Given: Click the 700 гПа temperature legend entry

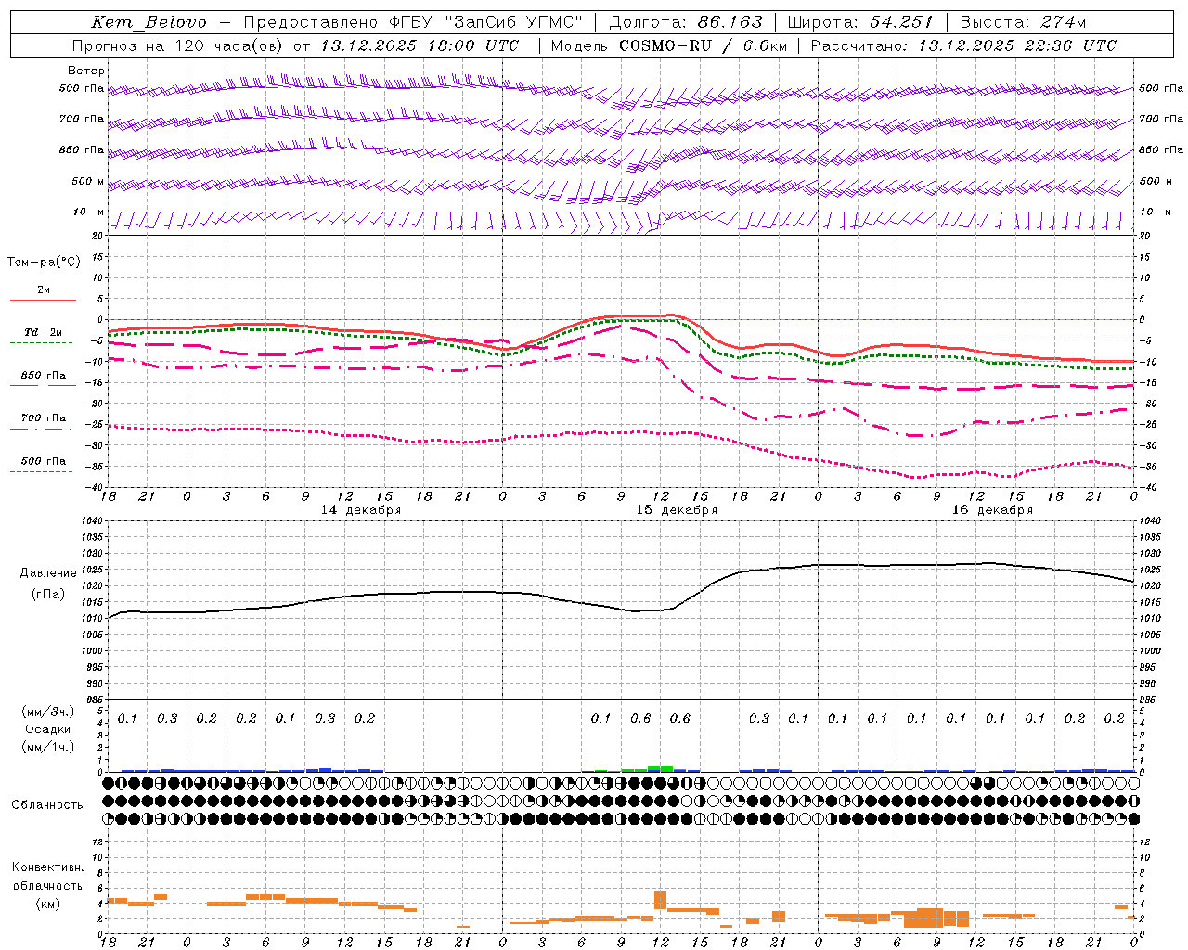Looking at the screenshot, I should (x=43, y=418).
